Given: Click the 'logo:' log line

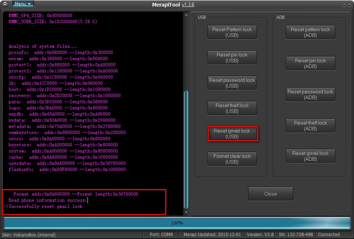Looking at the screenshot, I should click(x=58, y=108).
